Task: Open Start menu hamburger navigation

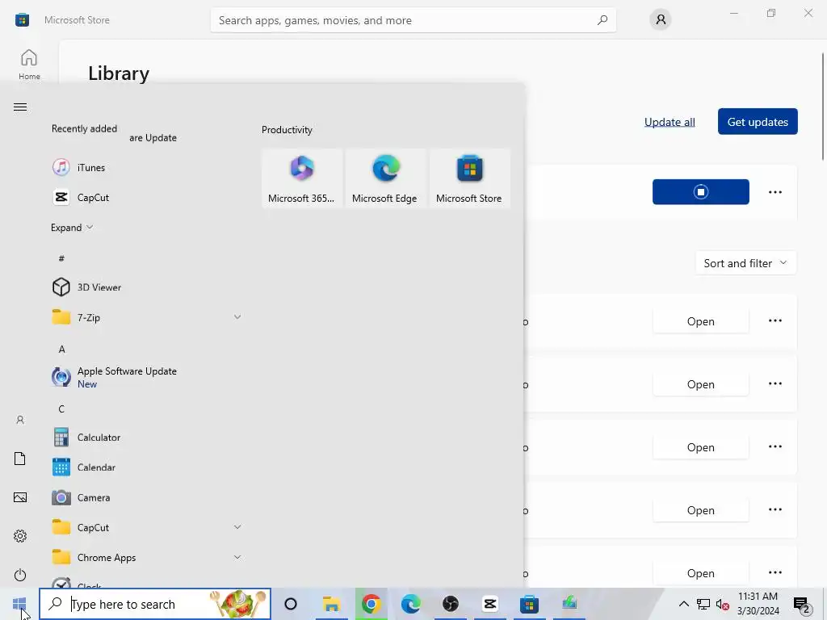Action: pyautogui.click(x=20, y=107)
